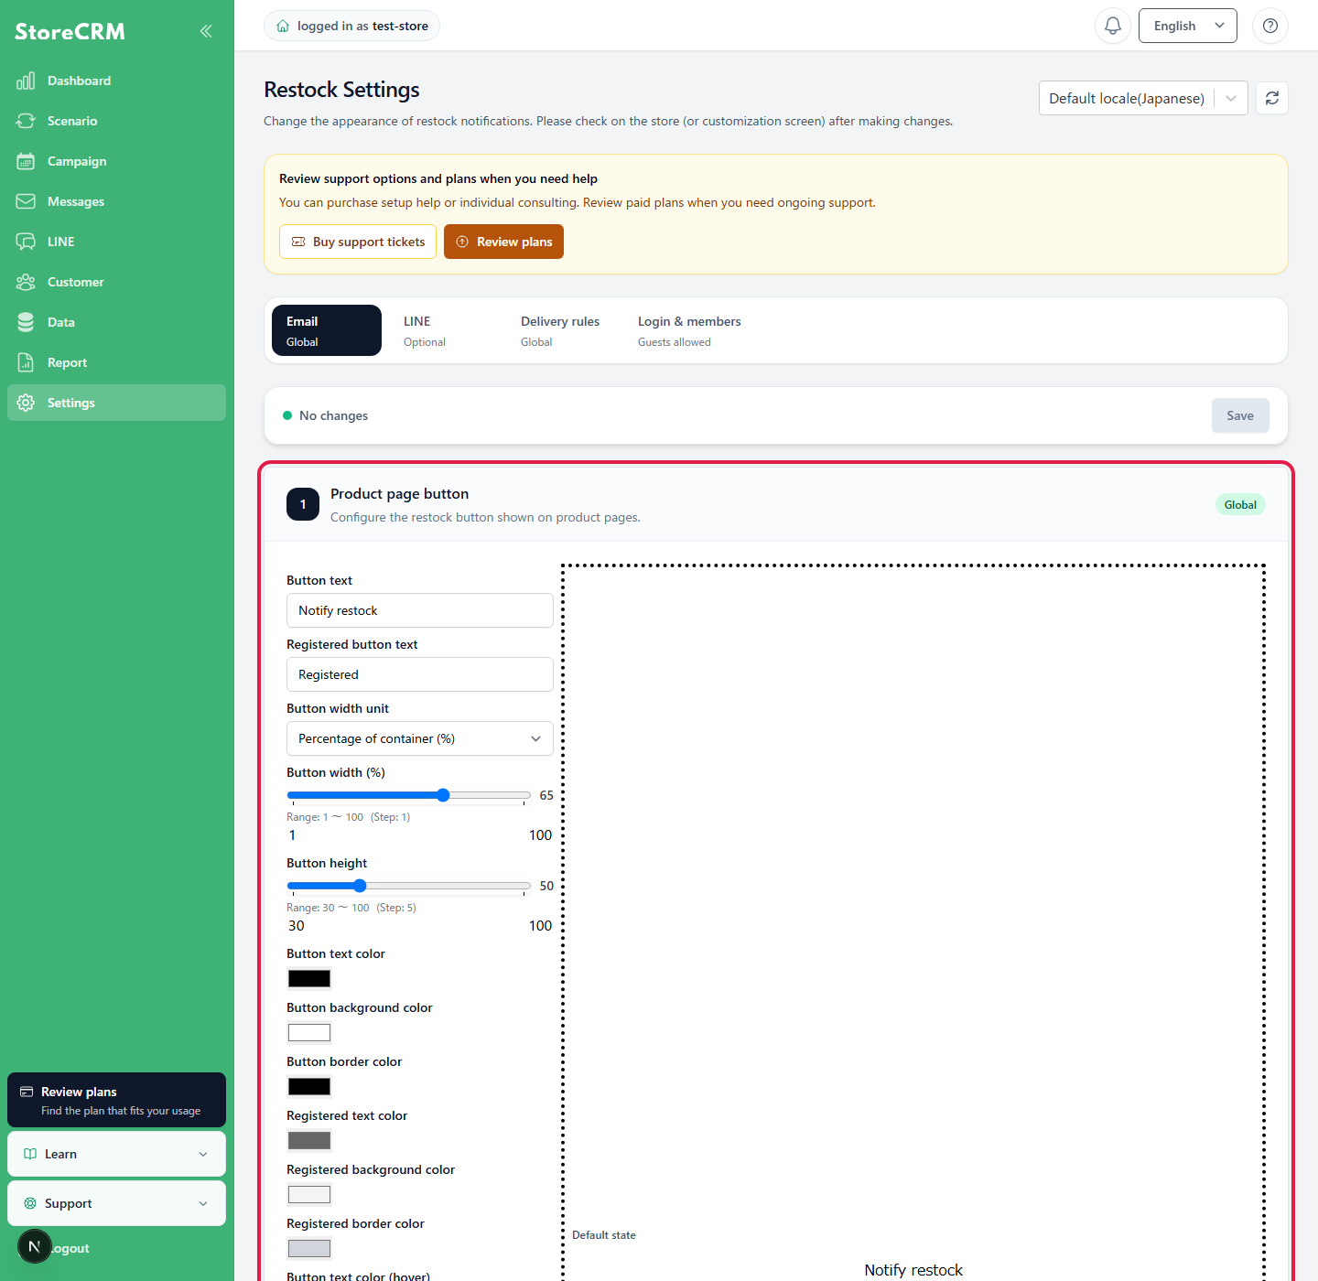The height and width of the screenshot is (1281, 1318).
Task: Click the 'Default state' preview label
Action: click(604, 1235)
